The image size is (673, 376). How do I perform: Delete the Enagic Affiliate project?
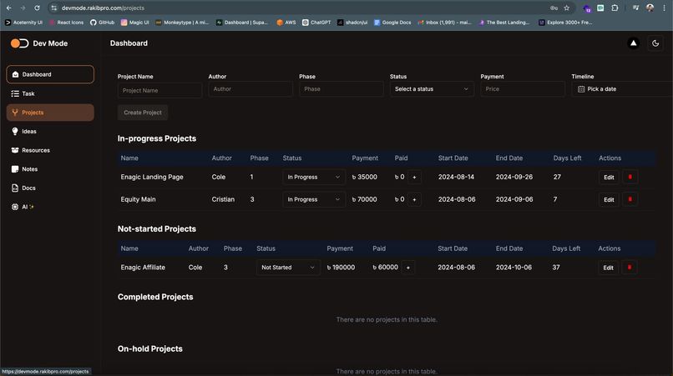pyautogui.click(x=630, y=268)
